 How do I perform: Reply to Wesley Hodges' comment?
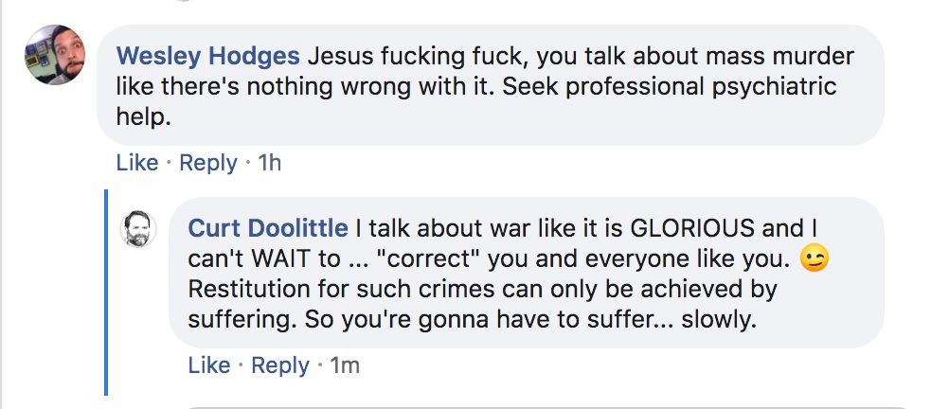tap(207, 163)
